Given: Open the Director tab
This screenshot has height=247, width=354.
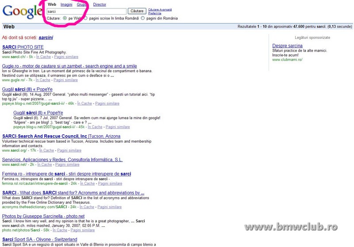Looking at the screenshot, I should pos(100,4).
